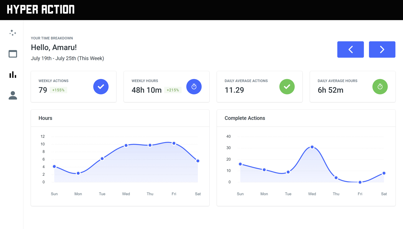The image size is (403, 229).
Task: Click the Weekly Actions blue checkmark icon
Action: point(101,87)
